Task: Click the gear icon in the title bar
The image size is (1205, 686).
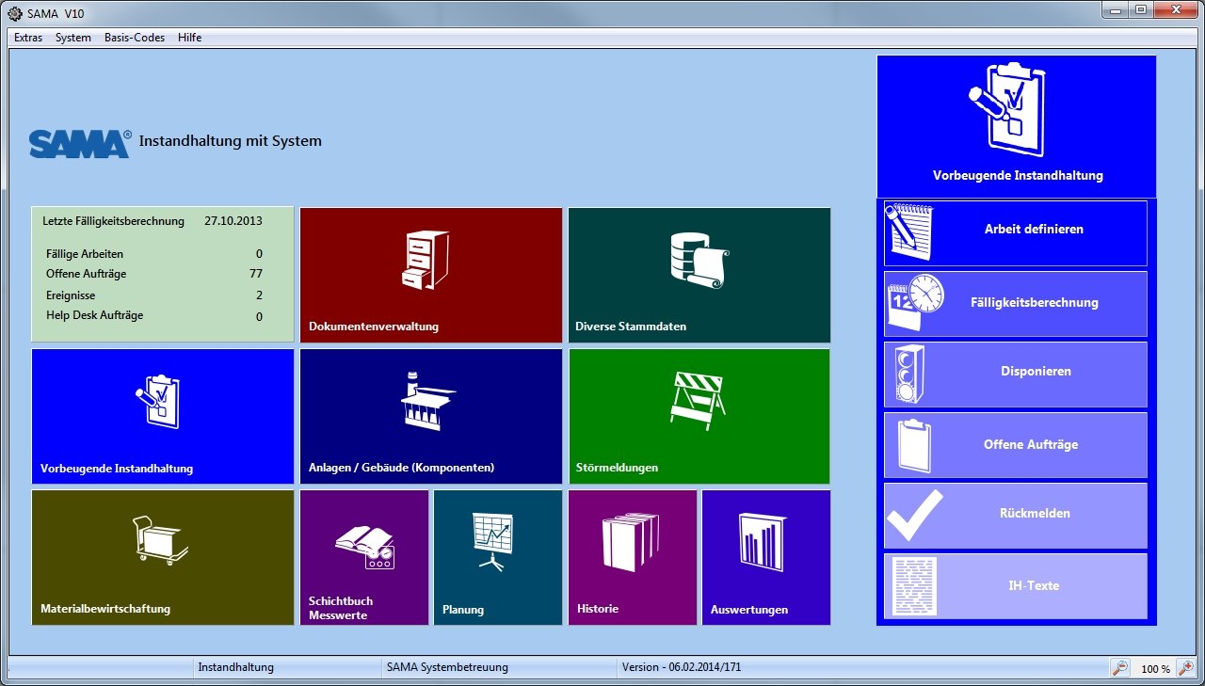Action: [15, 14]
